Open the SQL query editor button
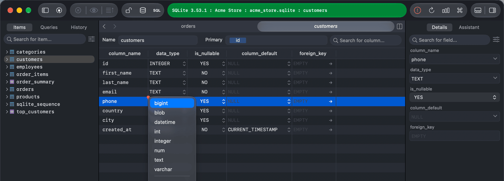 click(x=157, y=10)
